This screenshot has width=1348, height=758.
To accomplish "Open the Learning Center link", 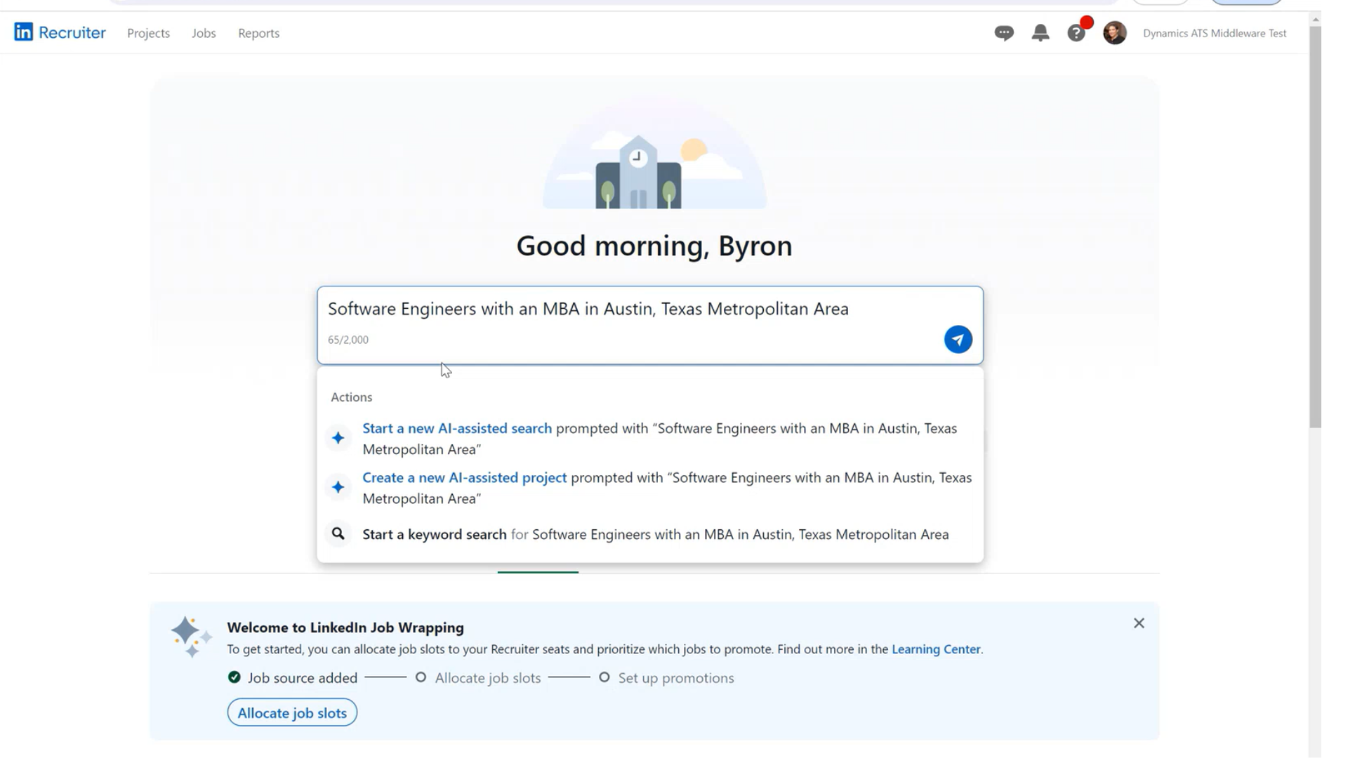I will (936, 649).
